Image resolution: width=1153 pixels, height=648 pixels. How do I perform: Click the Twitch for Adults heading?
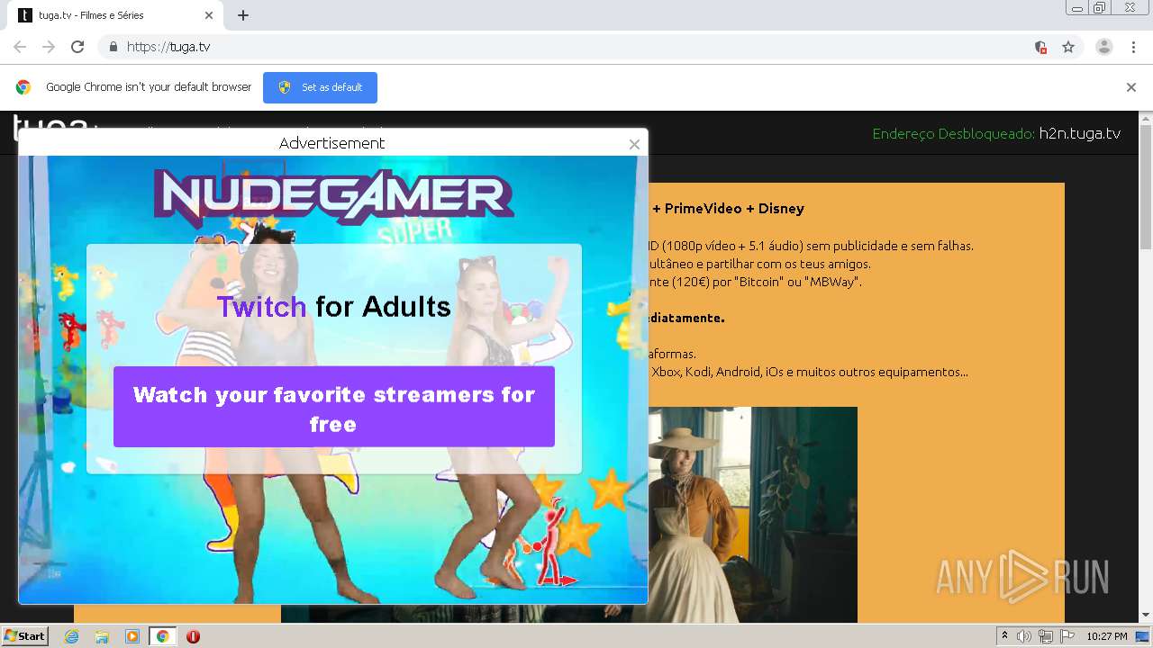(333, 307)
